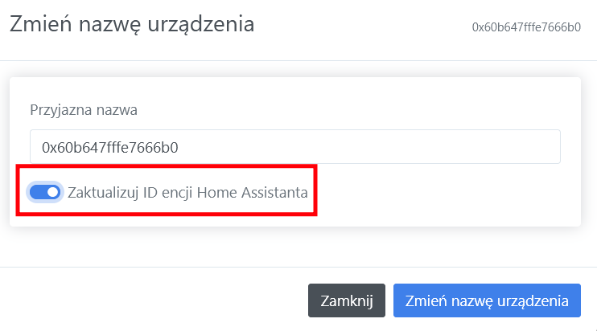Submit the new name via 'Zmień nazwę urządzenia' button
This screenshot has height=331, width=597.
coord(487,300)
